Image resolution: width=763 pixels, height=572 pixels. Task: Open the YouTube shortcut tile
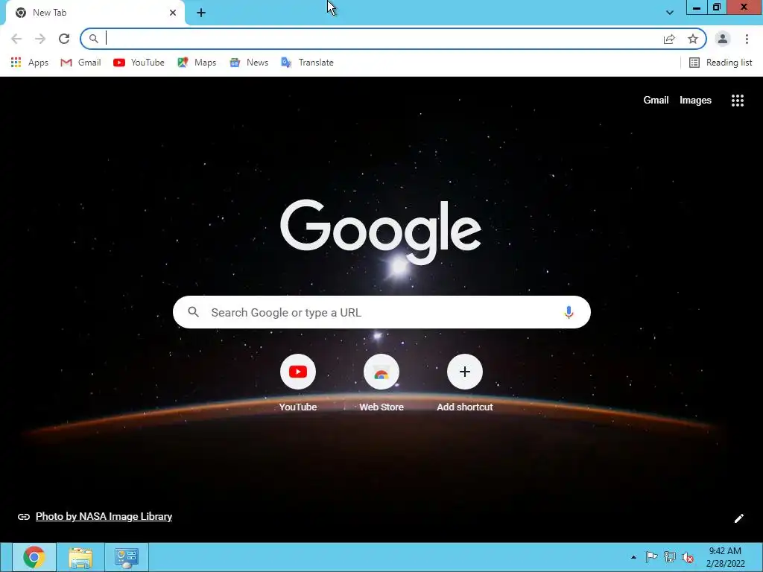(x=298, y=384)
